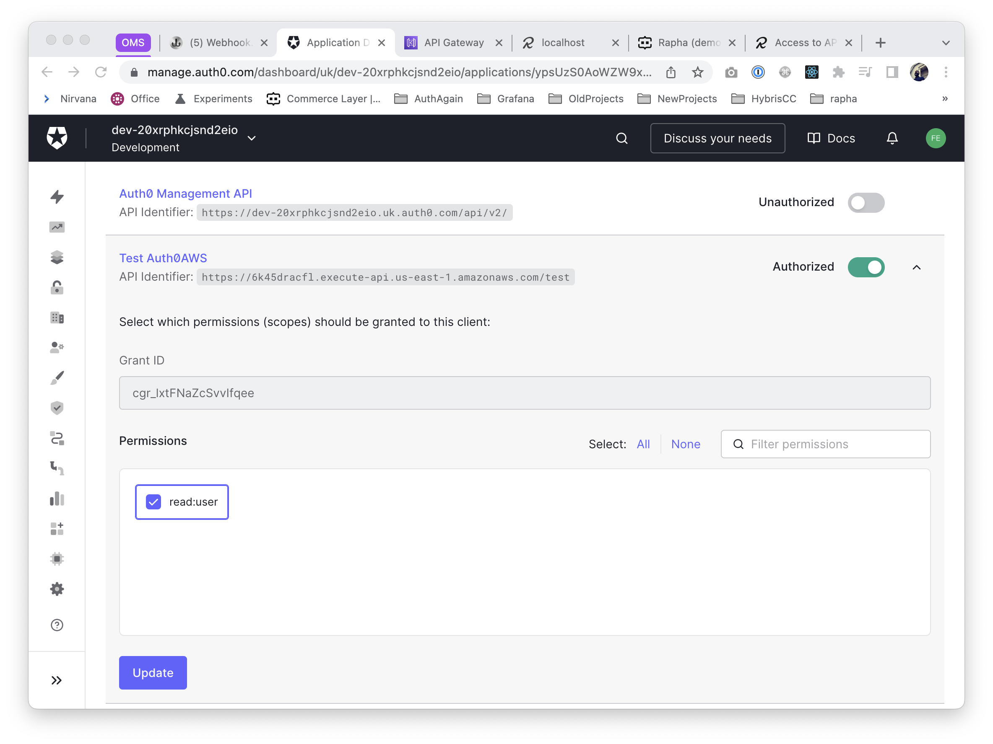Open the Activity chart sidebar icon
993x744 pixels.
(57, 227)
